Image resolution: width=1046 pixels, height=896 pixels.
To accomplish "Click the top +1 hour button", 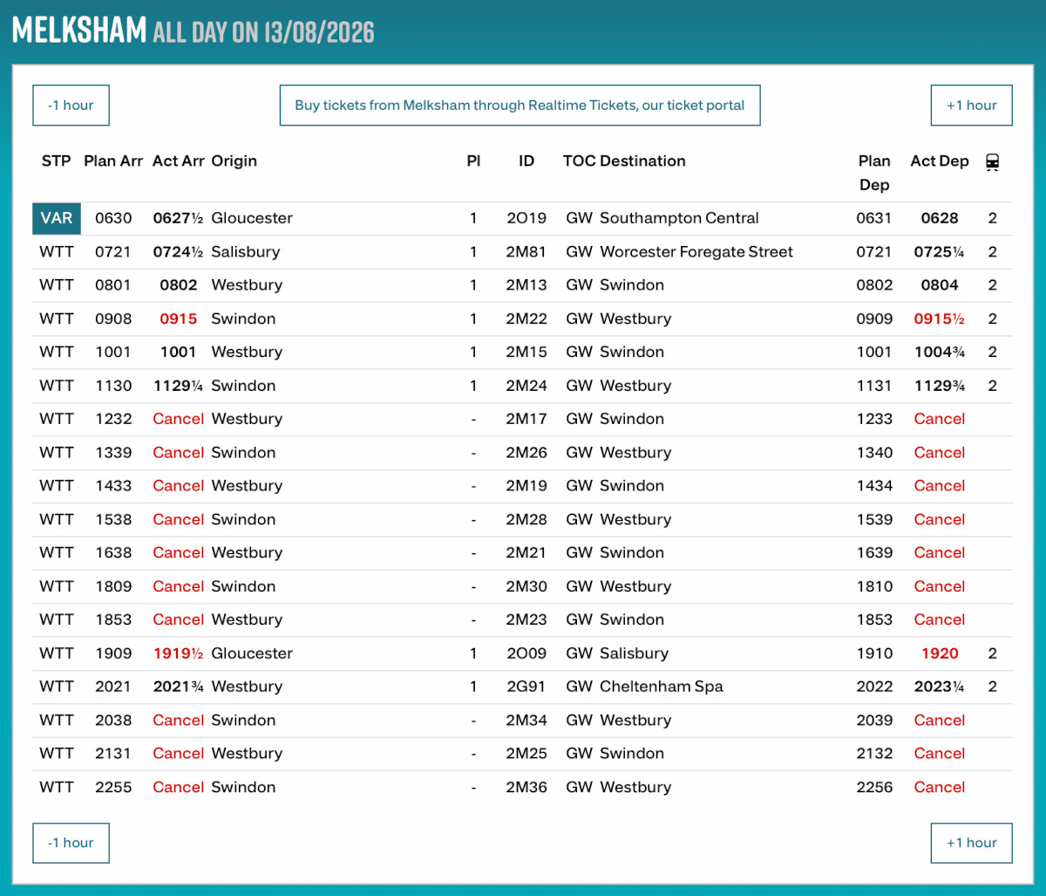I will (x=972, y=106).
